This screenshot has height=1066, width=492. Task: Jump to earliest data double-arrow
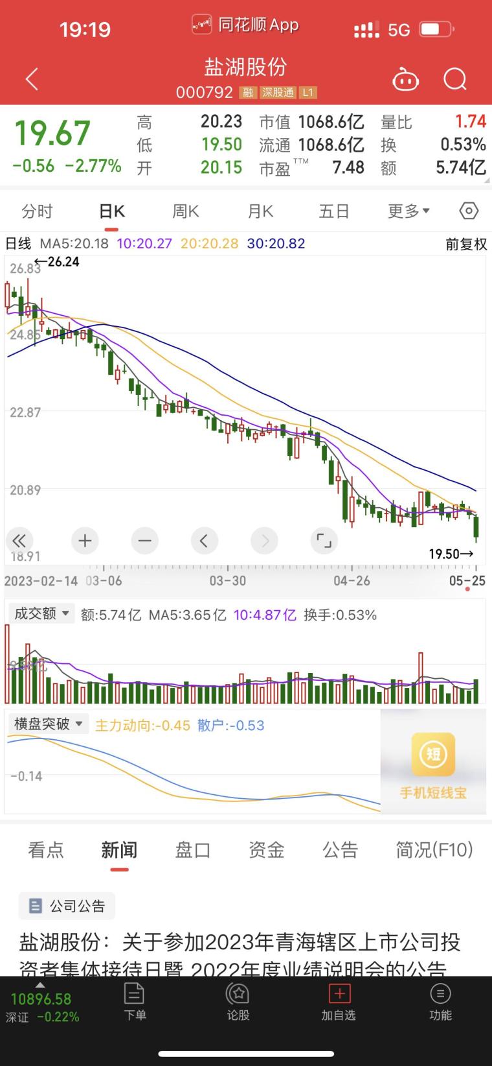tap(19, 540)
